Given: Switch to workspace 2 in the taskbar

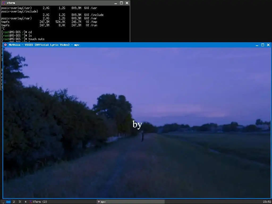Looking at the screenshot, I should pyautogui.click(x=14, y=202).
